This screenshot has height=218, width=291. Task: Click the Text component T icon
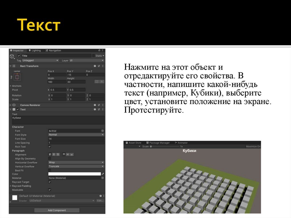click(14, 109)
